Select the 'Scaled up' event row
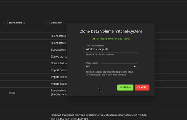Image resolution: width=187 pixels, height=120 pixels. 58,56
